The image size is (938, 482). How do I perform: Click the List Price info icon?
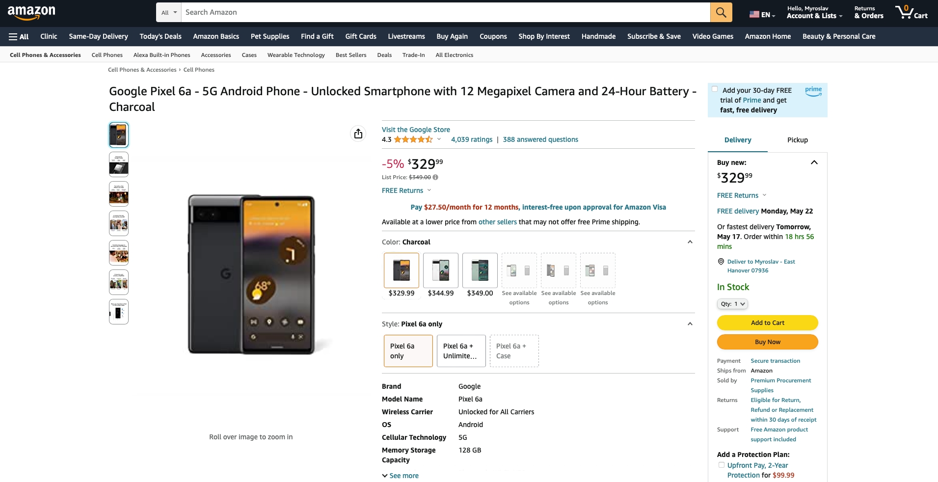[435, 177]
